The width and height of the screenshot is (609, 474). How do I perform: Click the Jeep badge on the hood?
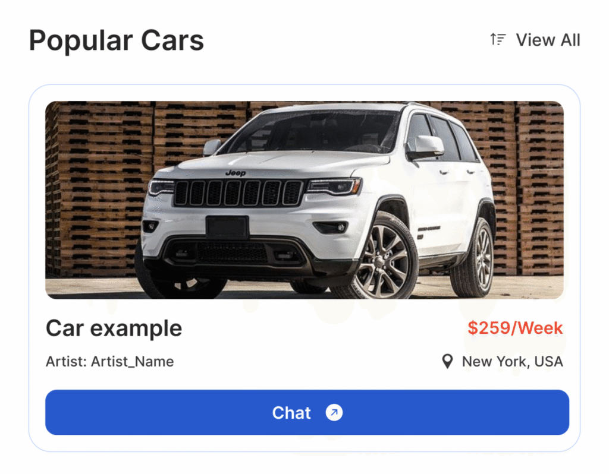pos(236,173)
